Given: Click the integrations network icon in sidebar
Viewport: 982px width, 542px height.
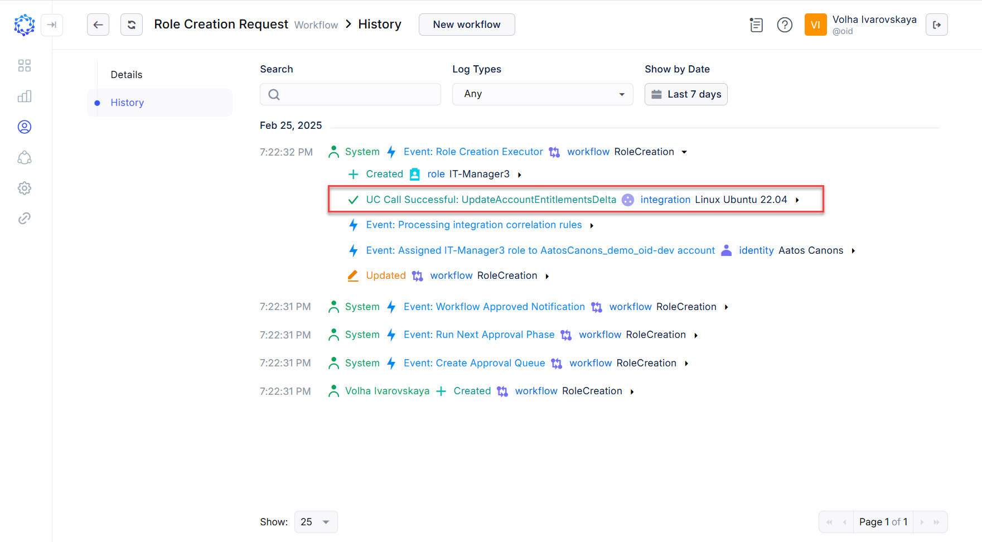Looking at the screenshot, I should [25, 158].
